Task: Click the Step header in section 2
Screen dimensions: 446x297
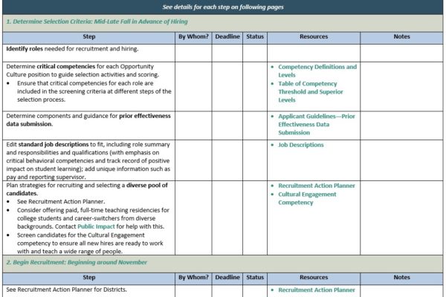Action: pyautogui.click(x=88, y=278)
